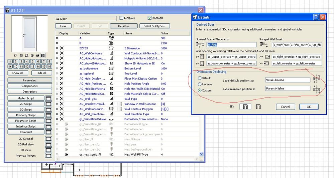Click the Nominal Frame Thickness field

(x=232, y=45)
